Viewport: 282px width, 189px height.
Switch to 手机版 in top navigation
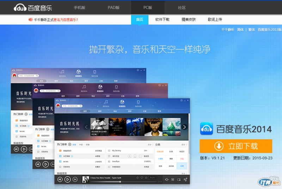tap(80, 7)
